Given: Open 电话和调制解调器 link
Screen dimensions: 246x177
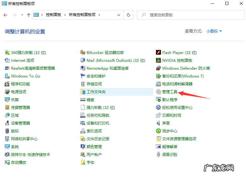Looking at the screenshot, I should (177, 84).
